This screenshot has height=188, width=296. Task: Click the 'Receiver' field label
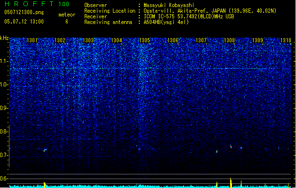click(x=96, y=16)
